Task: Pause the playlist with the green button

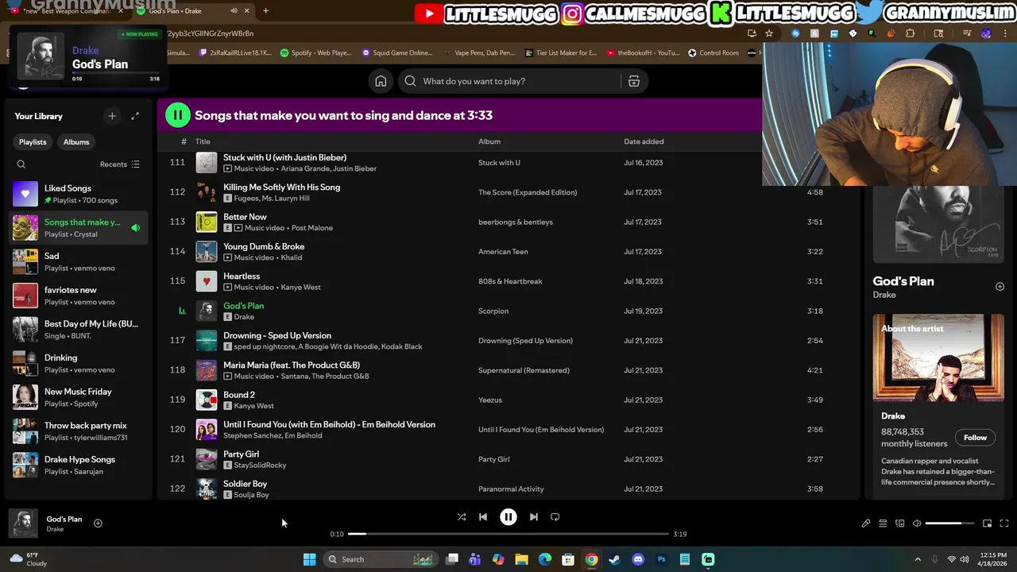Action: coord(177,115)
